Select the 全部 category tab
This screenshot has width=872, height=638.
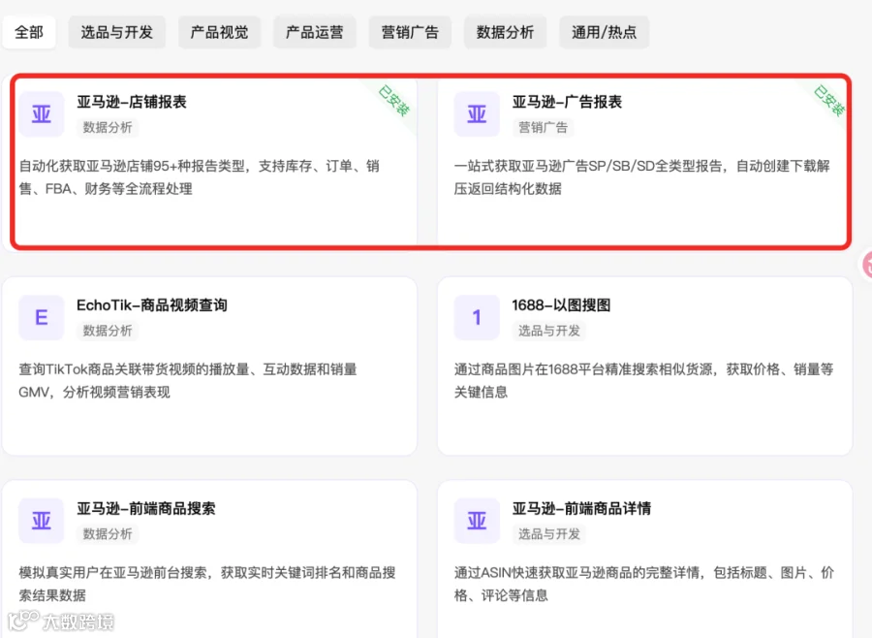pyautogui.click(x=29, y=32)
